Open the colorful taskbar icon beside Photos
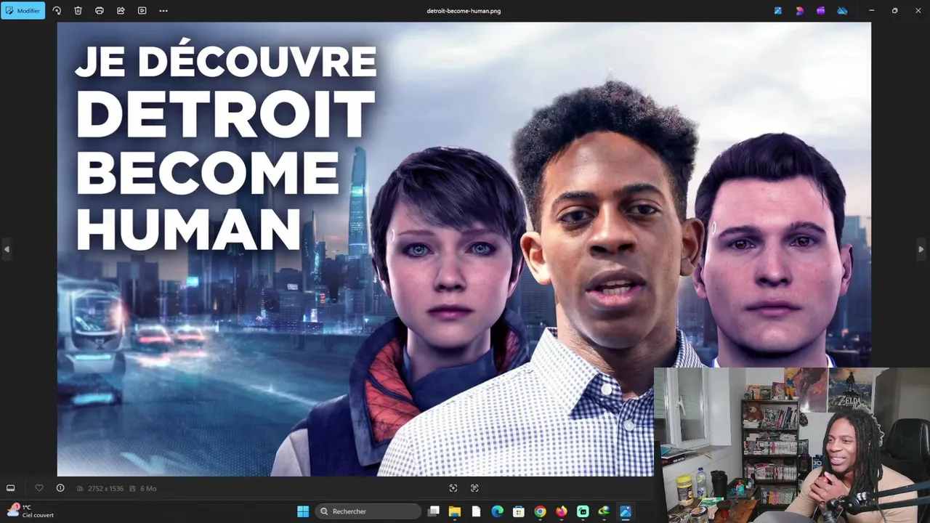This screenshot has height=523, width=930. pos(604,511)
